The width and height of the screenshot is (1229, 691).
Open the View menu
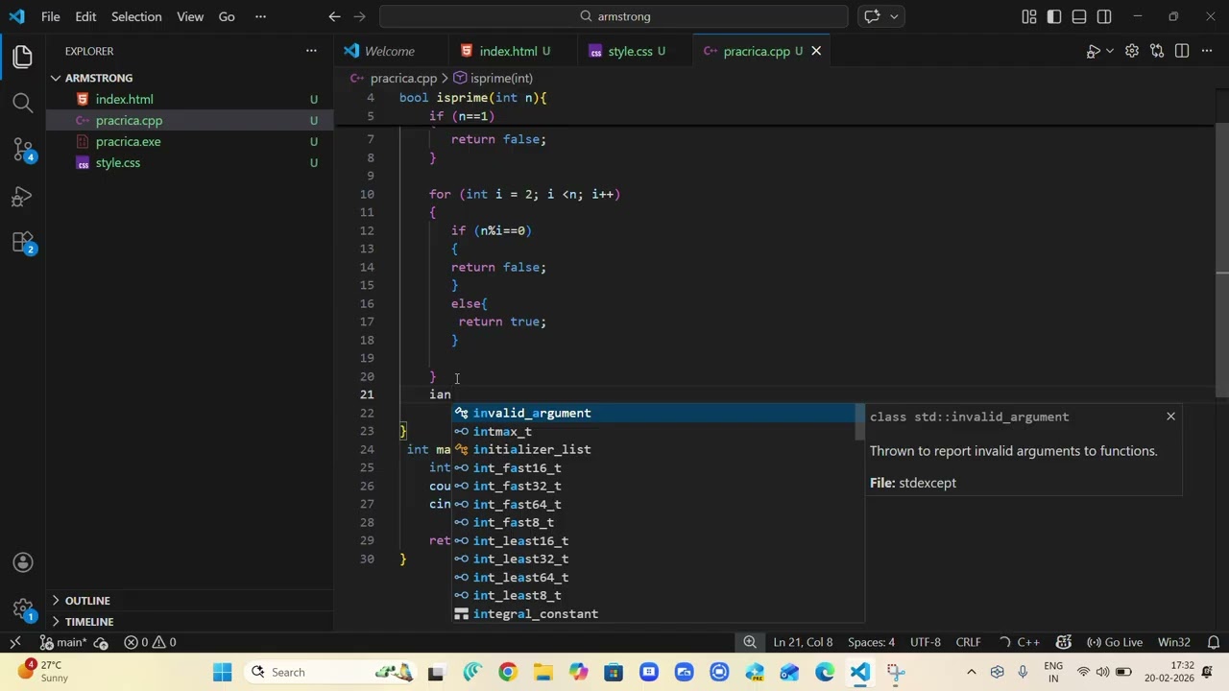pos(190,16)
